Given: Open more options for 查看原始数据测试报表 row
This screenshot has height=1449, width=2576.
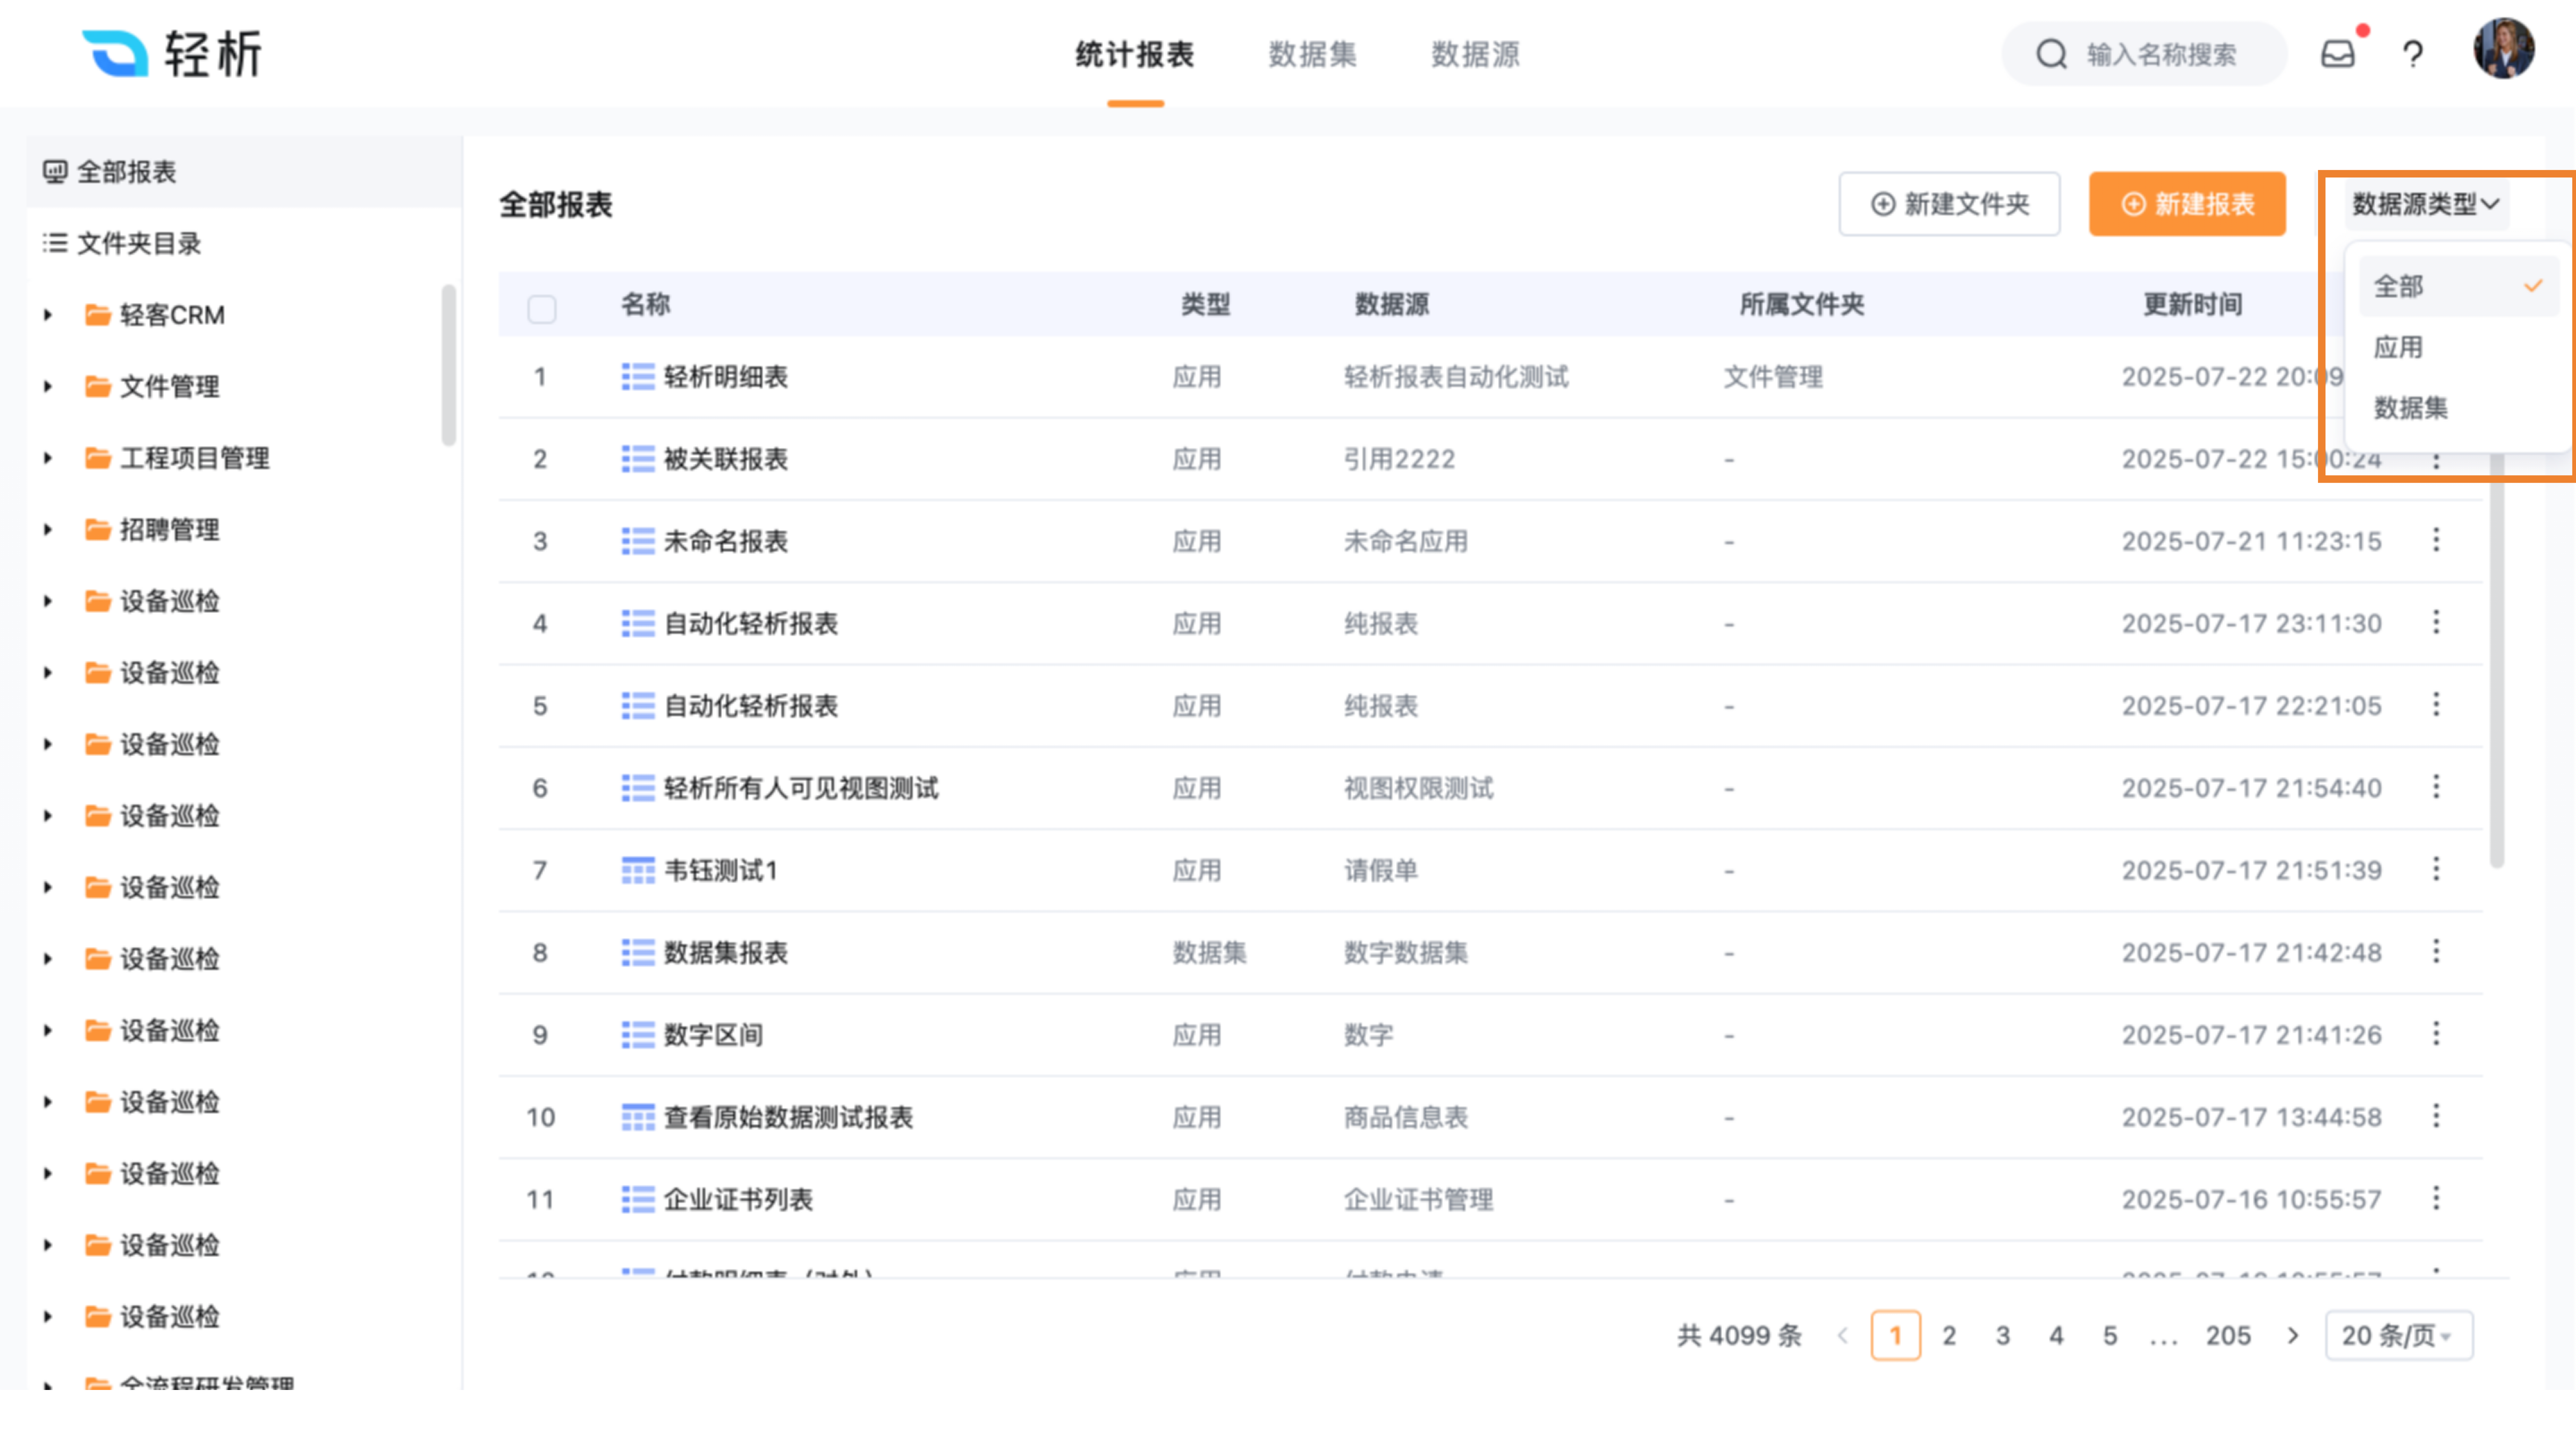Looking at the screenshot, I should pos(2436,1116).
